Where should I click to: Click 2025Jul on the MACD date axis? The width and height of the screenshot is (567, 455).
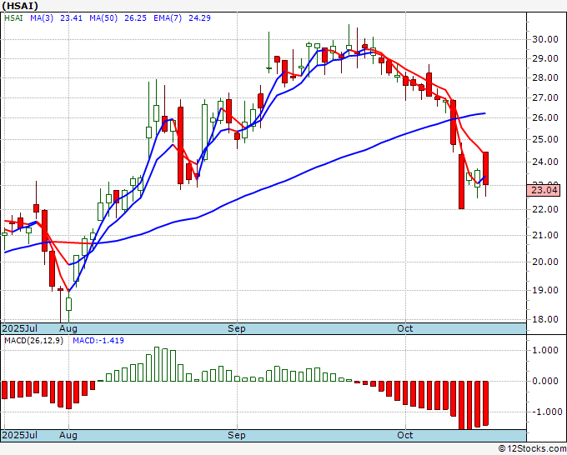20,435
